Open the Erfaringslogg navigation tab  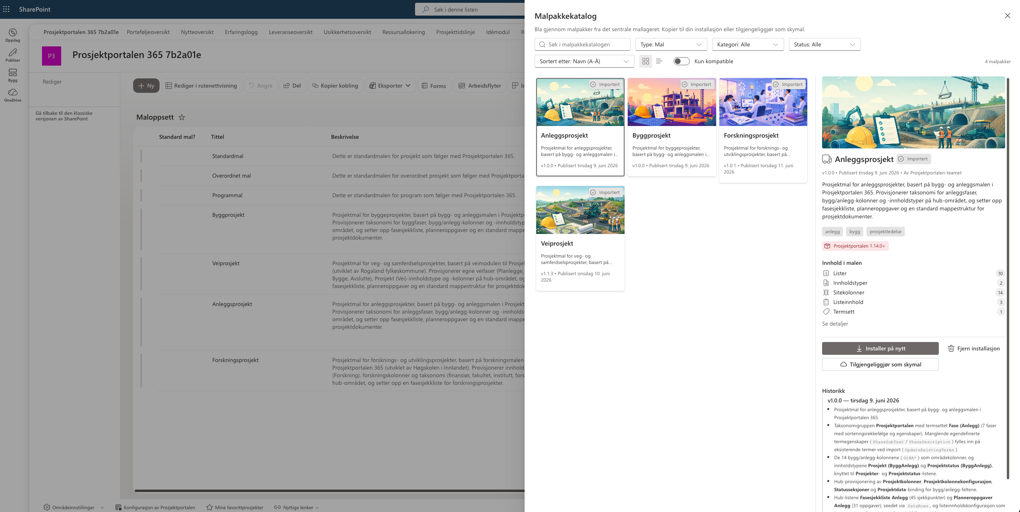pos(241,32)
